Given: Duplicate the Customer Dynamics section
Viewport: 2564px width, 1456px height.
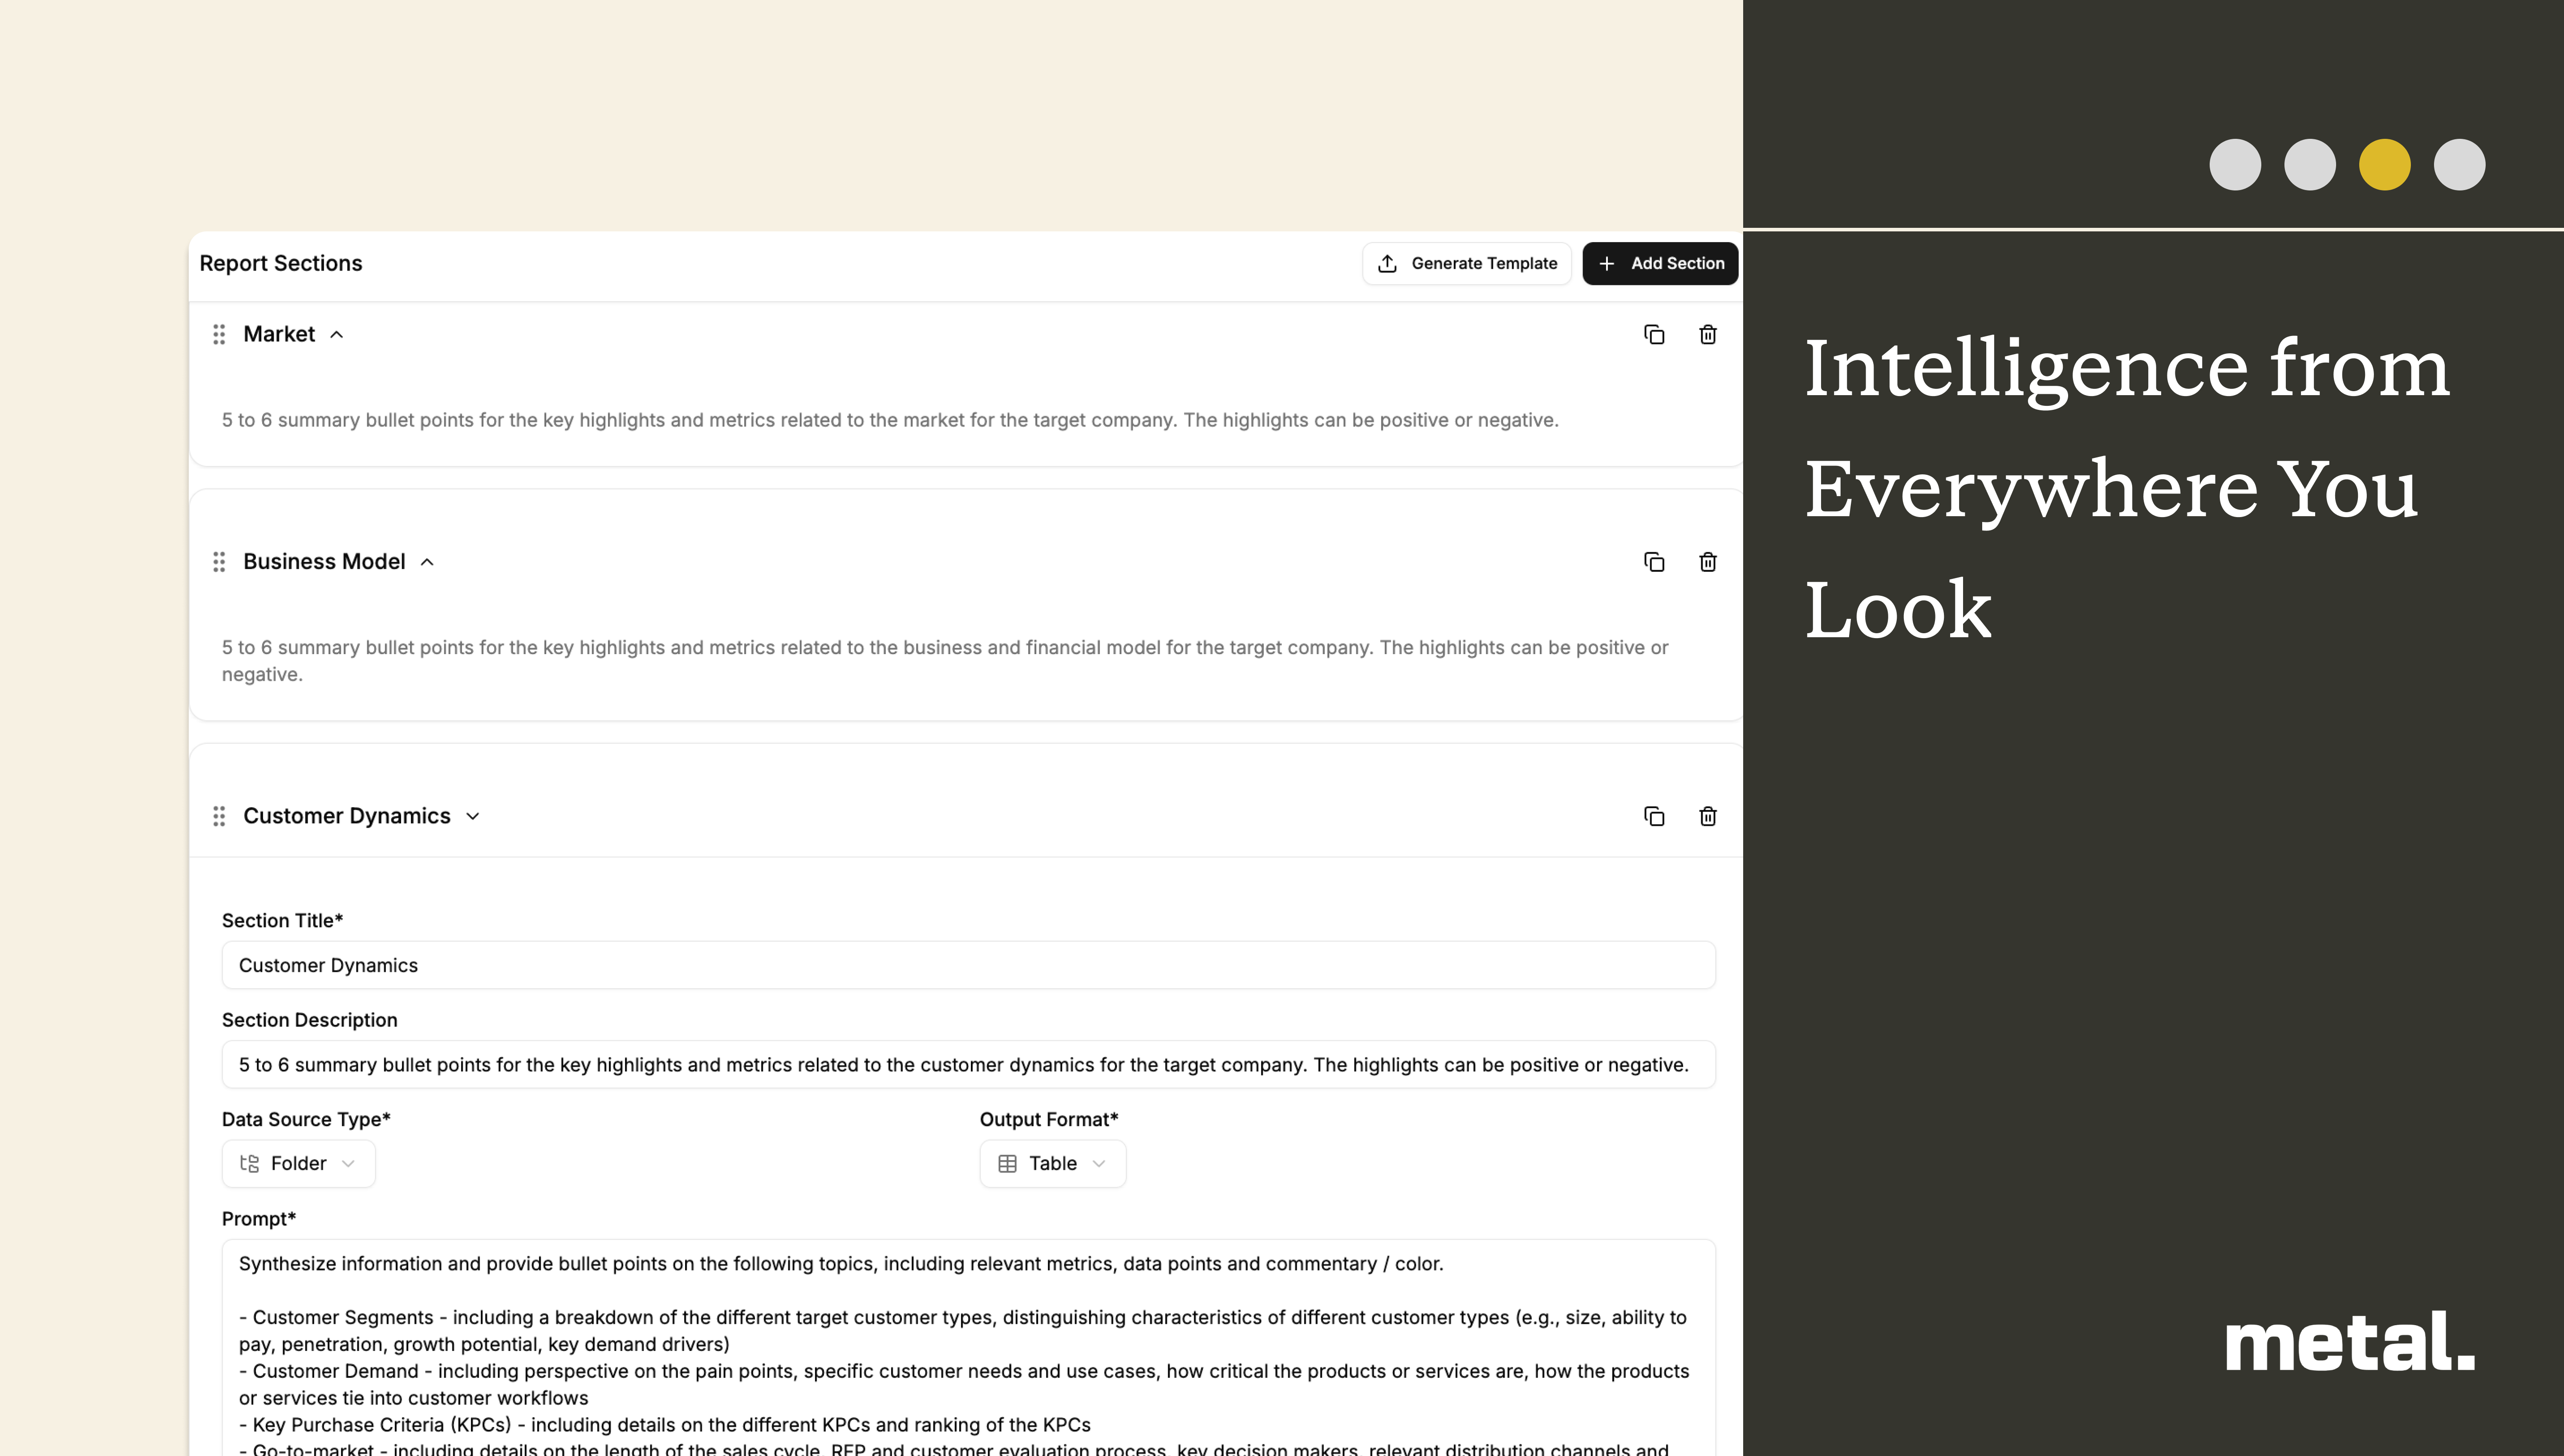Looking at the screenshot, I should pos(1654,816).
